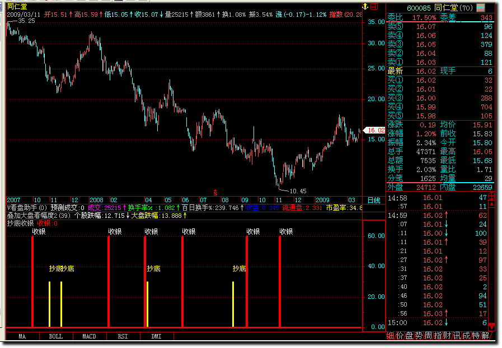Click the 量比 1.71 value

click(484, 170)
